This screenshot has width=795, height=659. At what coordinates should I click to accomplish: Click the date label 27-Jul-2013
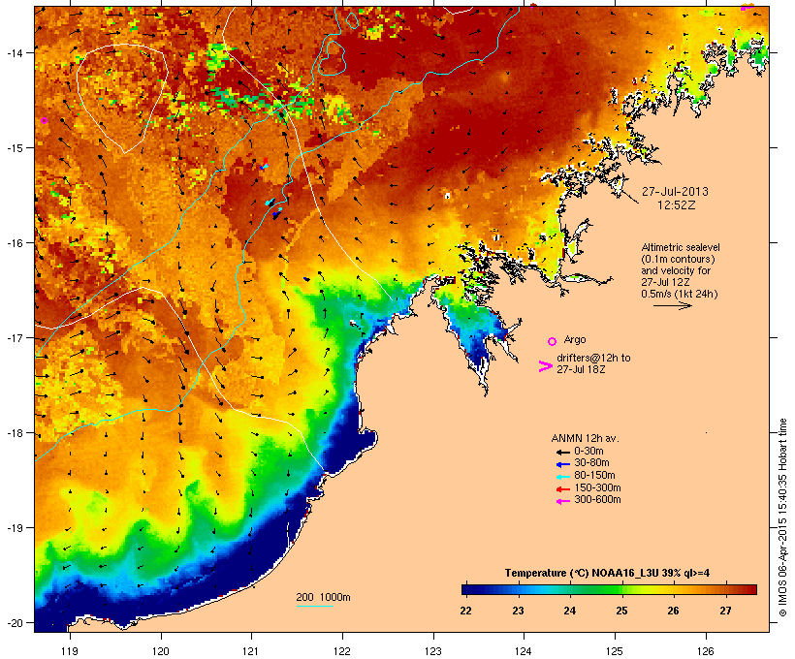tap(675, 192)
